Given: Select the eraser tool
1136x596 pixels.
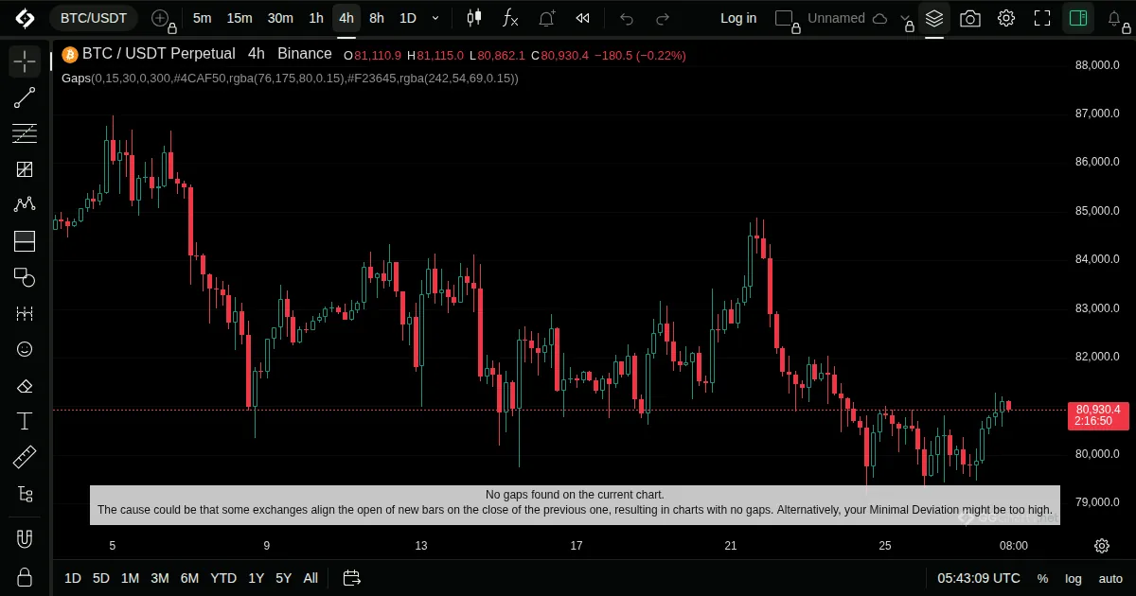Looking at the screenshot, I should [25, 385].
